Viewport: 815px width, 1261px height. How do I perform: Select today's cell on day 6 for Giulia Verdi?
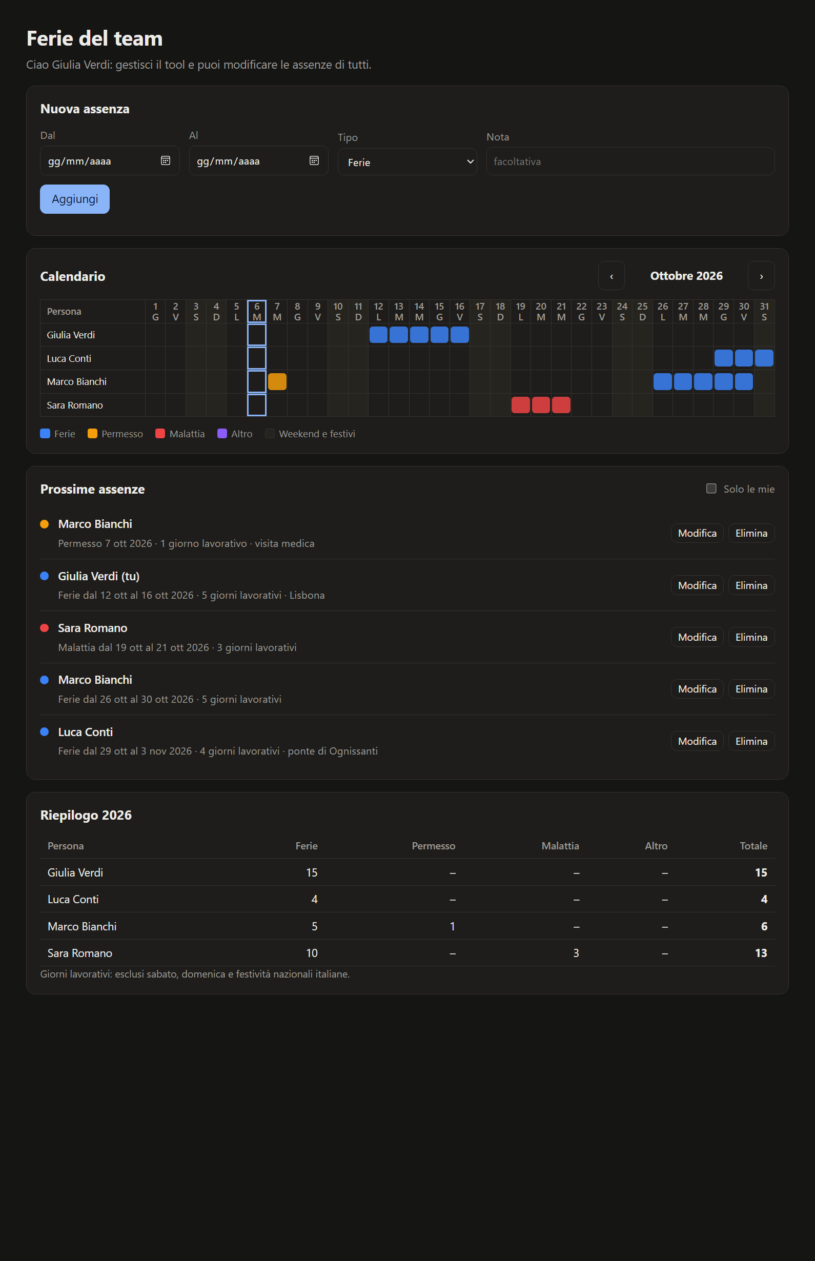coord(257,335)
